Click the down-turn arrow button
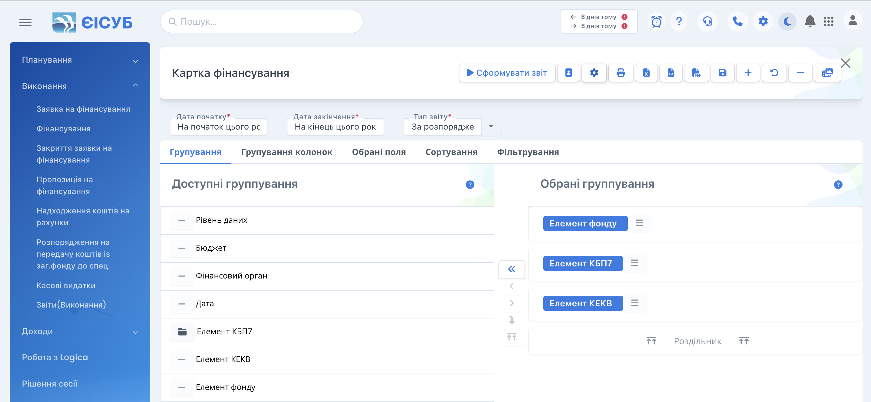This screenshot has width=871, height=402. 512,320
